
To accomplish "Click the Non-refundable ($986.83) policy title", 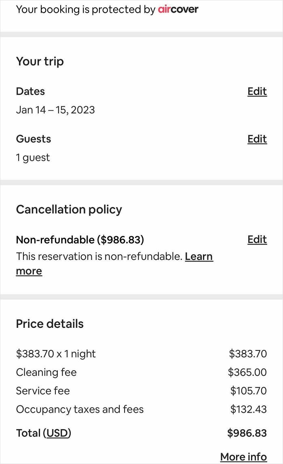I will click(80, 240).
